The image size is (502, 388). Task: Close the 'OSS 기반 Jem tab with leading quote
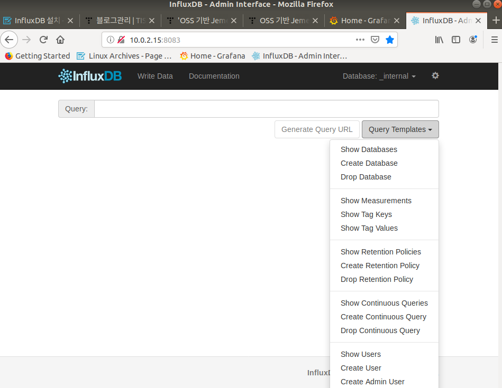[234, 21]
